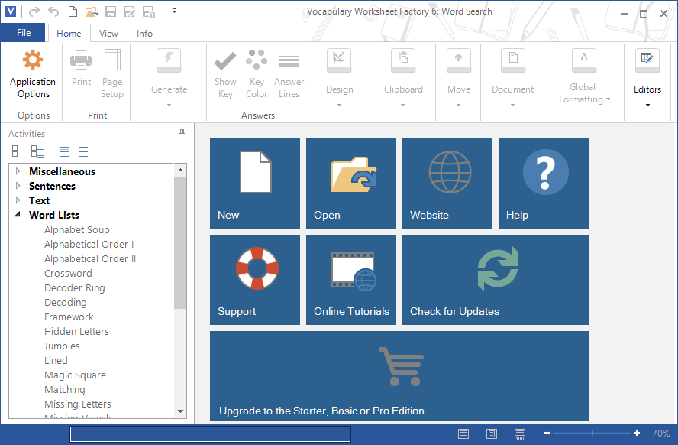This screenshot has width=678, height=445.
Task: Click the Activities list scroll up arrow
Action: click(180, 170)
